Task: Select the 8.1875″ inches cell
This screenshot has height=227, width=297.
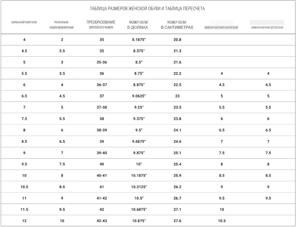Action: tap(138, 40)
